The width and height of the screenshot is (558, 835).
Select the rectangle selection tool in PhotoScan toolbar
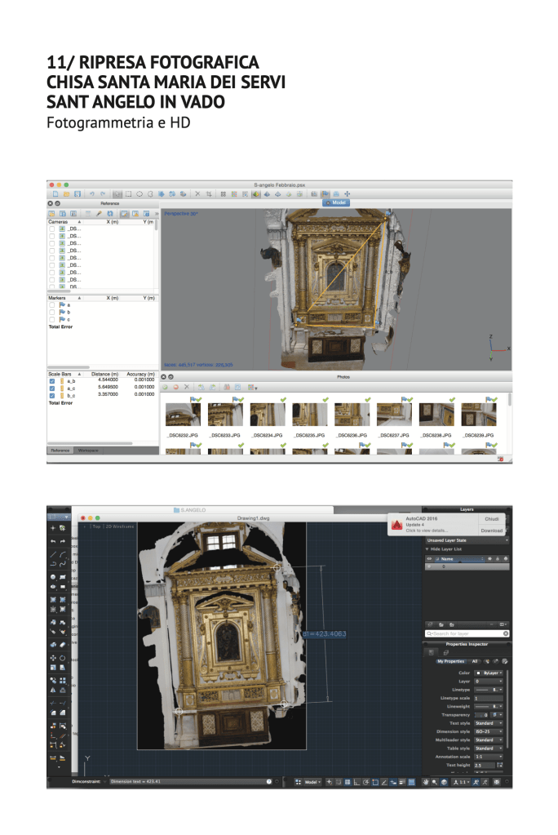point(127,194)
